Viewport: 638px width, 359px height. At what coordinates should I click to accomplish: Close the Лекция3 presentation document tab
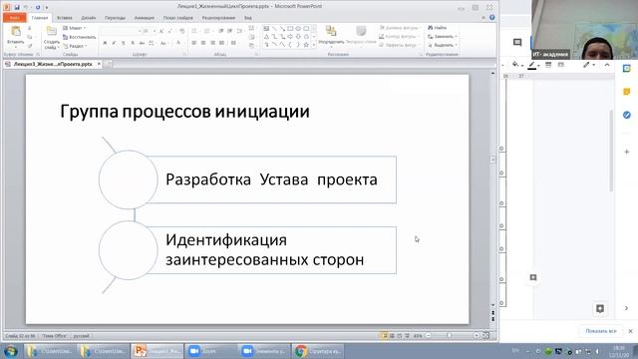tap(99, 64)
